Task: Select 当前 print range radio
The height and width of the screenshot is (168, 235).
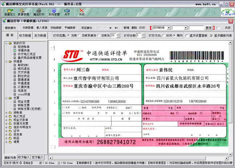Action: tap(69, 35)
